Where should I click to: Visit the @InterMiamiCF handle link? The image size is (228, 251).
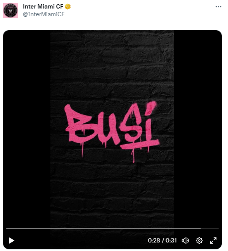[44, 14]
